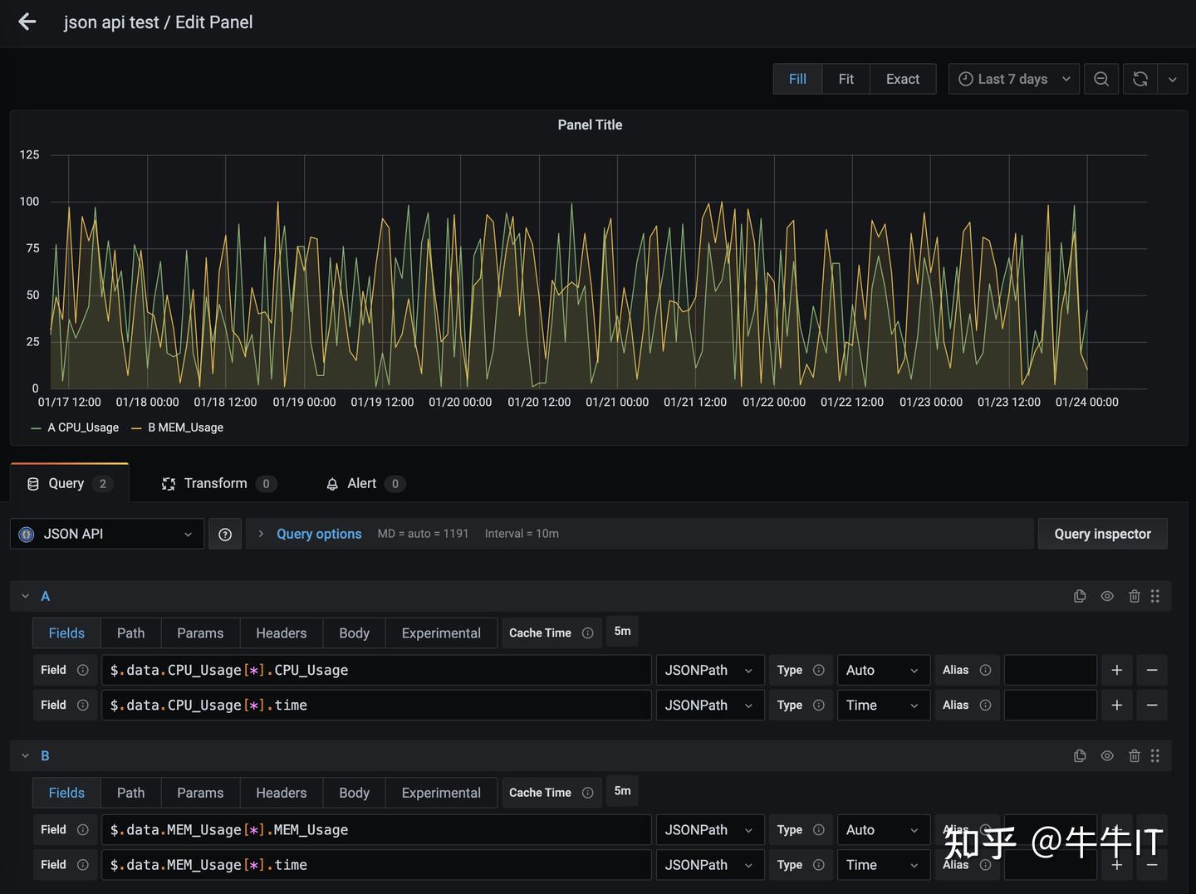Open the Last 7 days time picker
Viewport: 1196px width, 894px height.
1012,79
